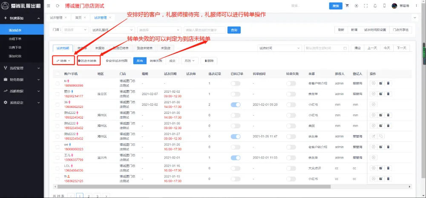Toggle 已转订单 switch for customer ki

tap(235, 83)
